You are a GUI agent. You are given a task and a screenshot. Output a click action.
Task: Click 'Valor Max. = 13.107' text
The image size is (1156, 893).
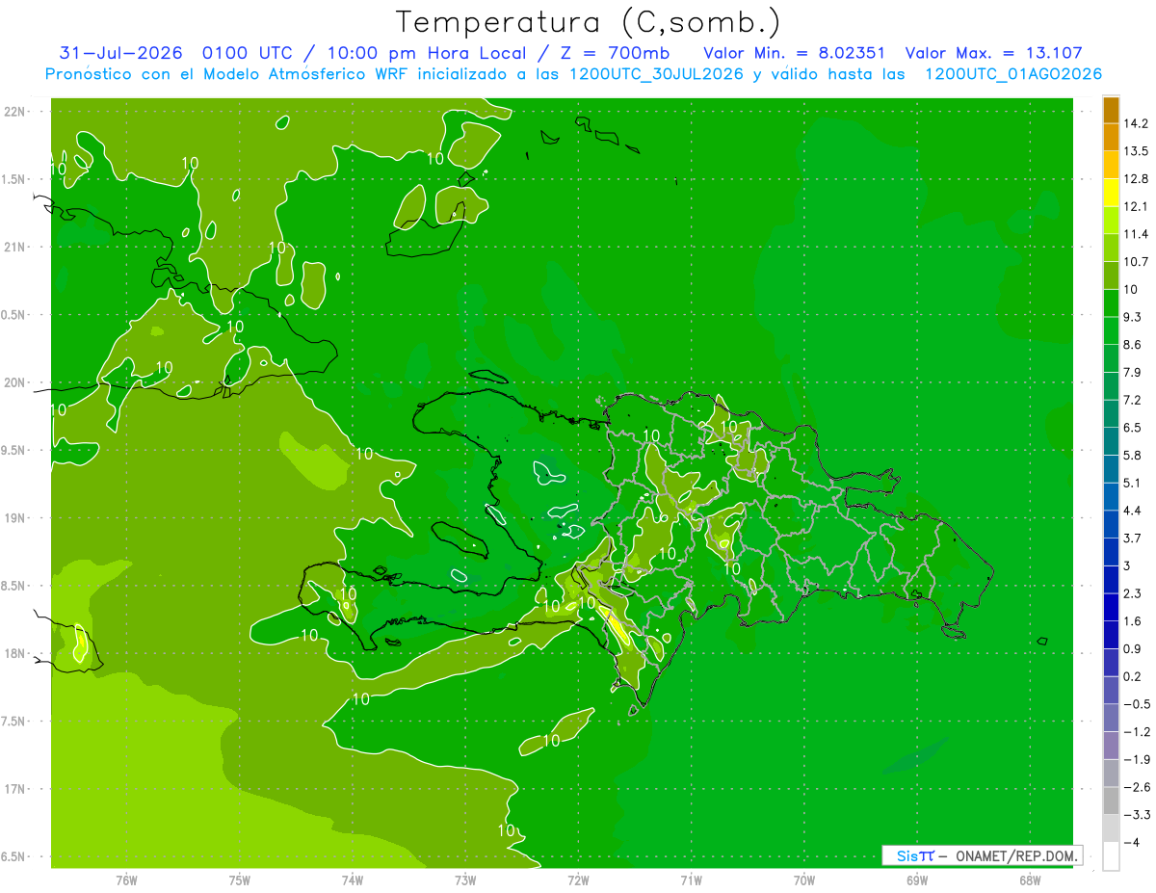pos(994,53)
